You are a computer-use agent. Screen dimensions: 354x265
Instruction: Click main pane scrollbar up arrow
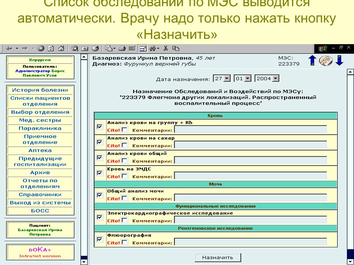click(350, 72)
